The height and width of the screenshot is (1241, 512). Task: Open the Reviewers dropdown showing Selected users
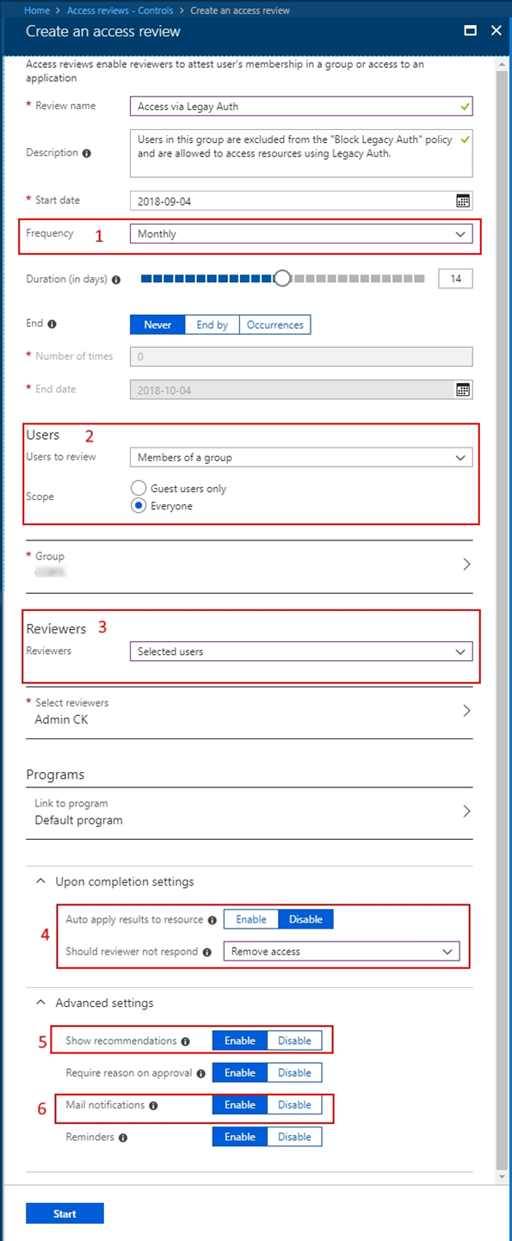click(x=301, y=651)
